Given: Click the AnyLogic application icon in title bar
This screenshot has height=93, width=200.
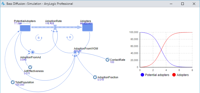Looking at the screenshot, I should pos(3,4).
